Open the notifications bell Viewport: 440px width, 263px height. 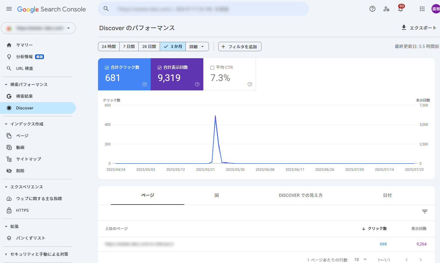[x=400, y=9]
